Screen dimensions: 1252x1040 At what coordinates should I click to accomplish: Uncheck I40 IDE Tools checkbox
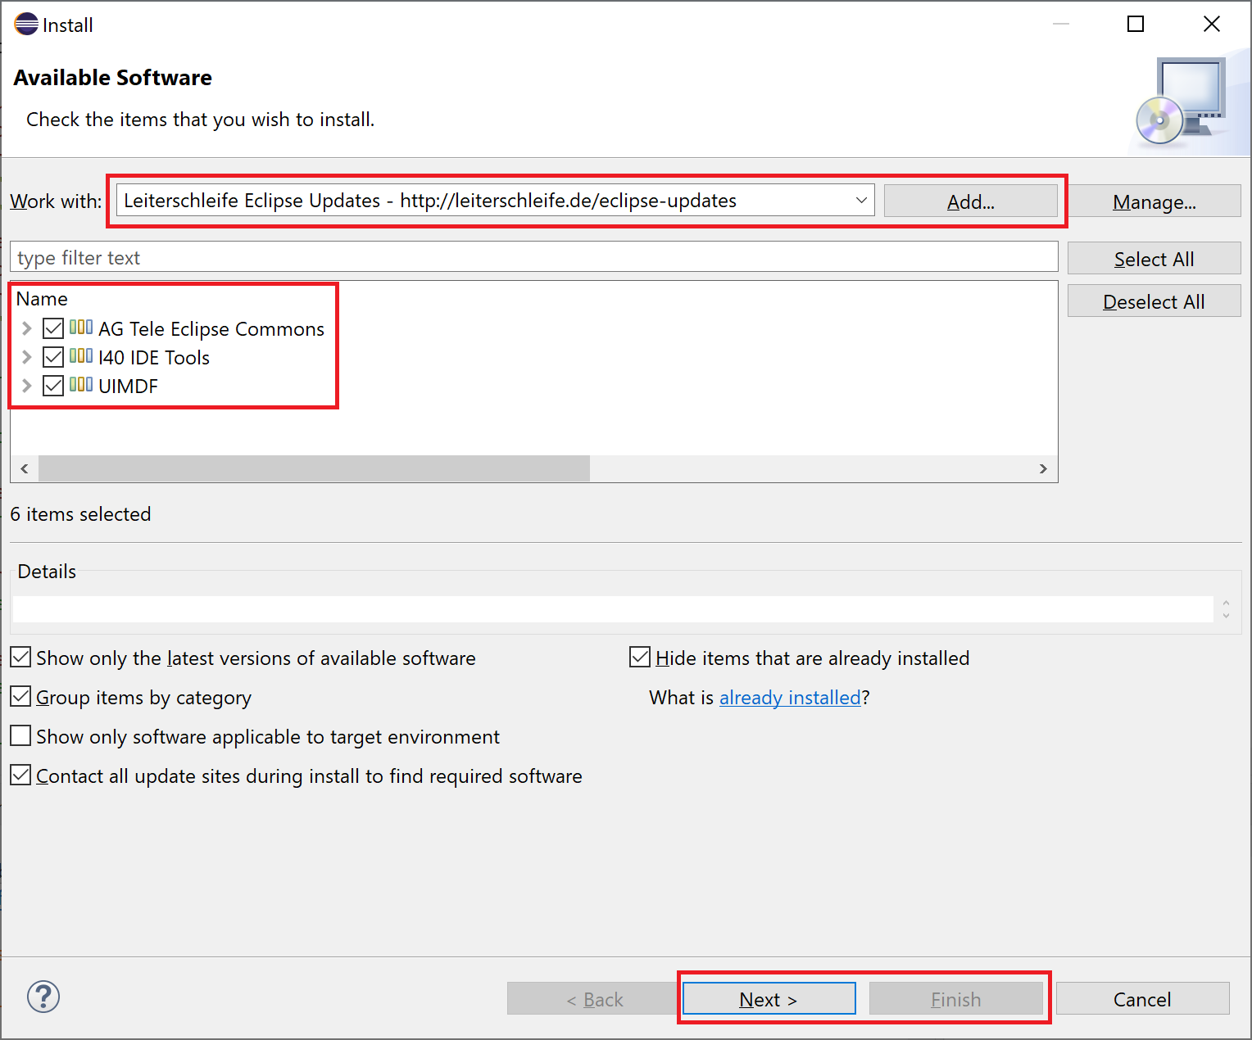pos(53,357)
